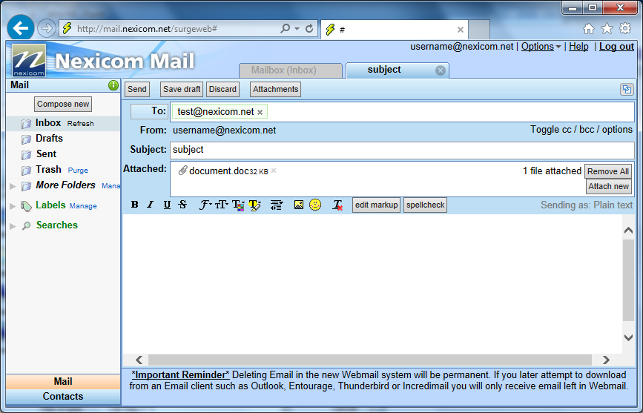Expand the Labels section
The height and width of the screenshot is (413, 643).
coord(13,206)
